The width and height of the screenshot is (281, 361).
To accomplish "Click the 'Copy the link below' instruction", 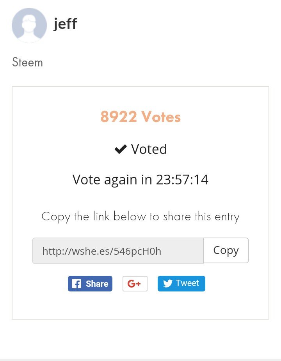I will pos(140,217).
